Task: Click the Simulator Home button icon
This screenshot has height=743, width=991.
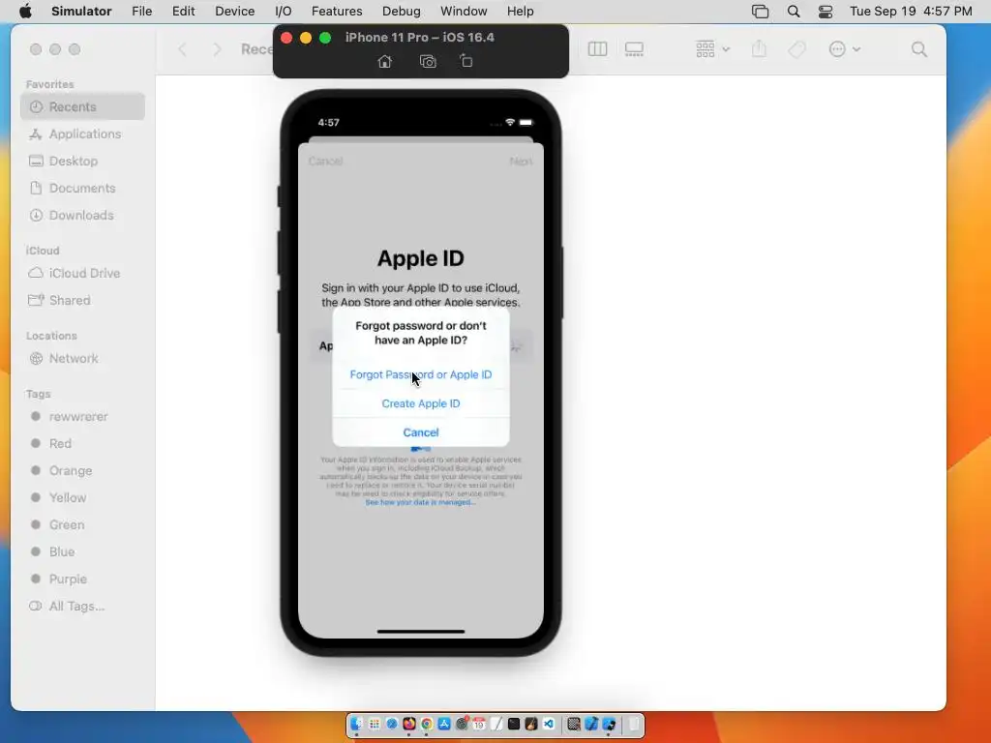Action: [384, 61]
